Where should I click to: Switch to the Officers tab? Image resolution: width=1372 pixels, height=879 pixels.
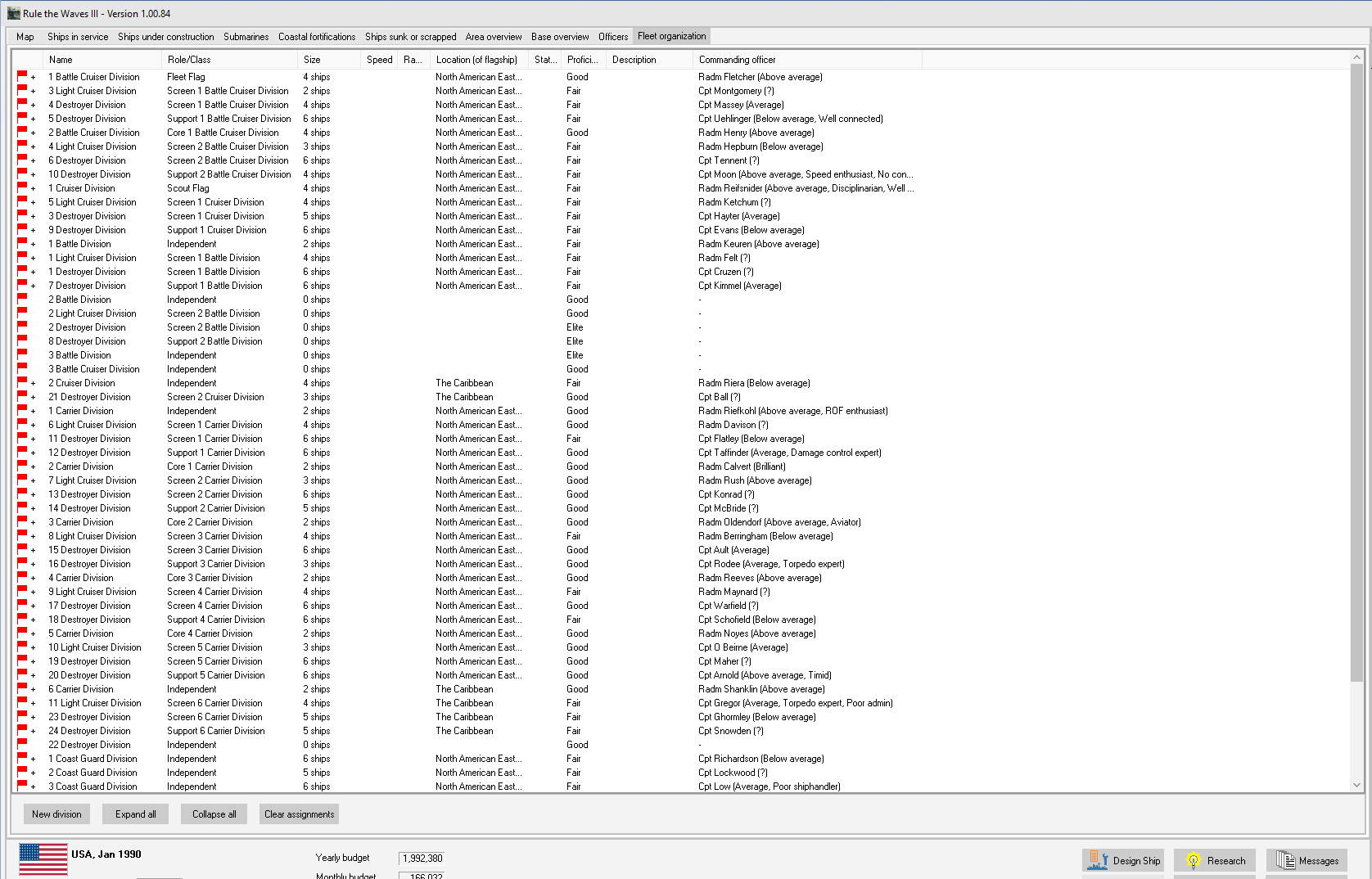[613, 37]
